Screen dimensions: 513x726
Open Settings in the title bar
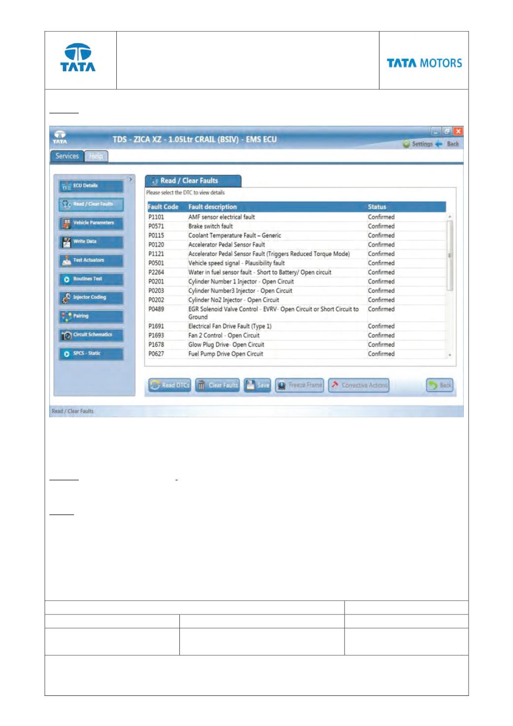coord(417,144)
